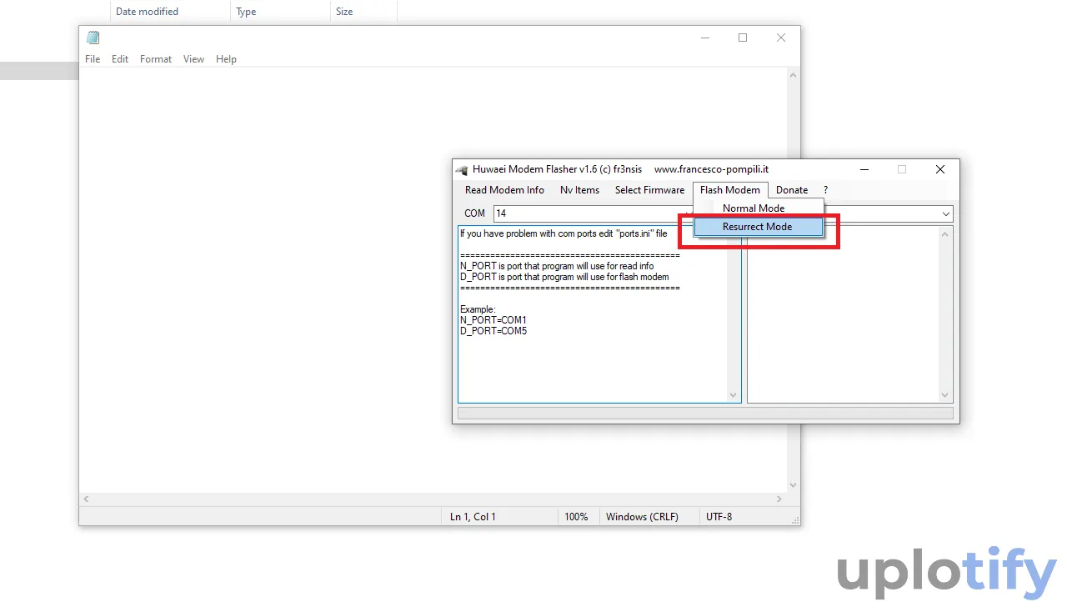Maximize the Notepad window
Screen dimensions: 1067x612
743,38
